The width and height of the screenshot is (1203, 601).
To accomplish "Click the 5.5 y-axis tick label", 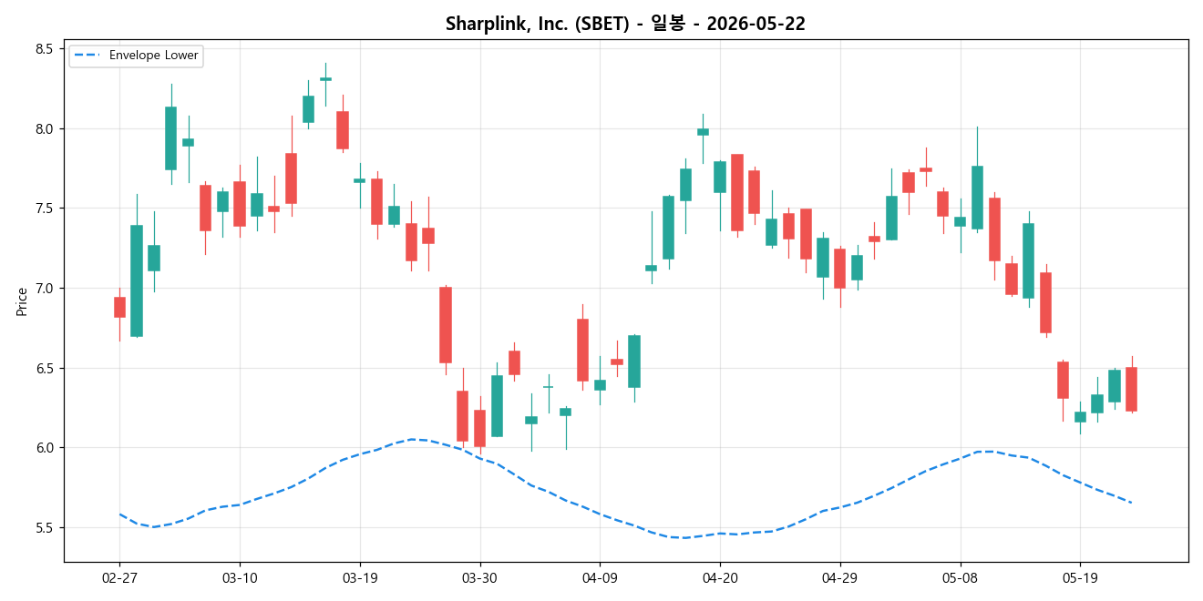I will coord(44,528).
